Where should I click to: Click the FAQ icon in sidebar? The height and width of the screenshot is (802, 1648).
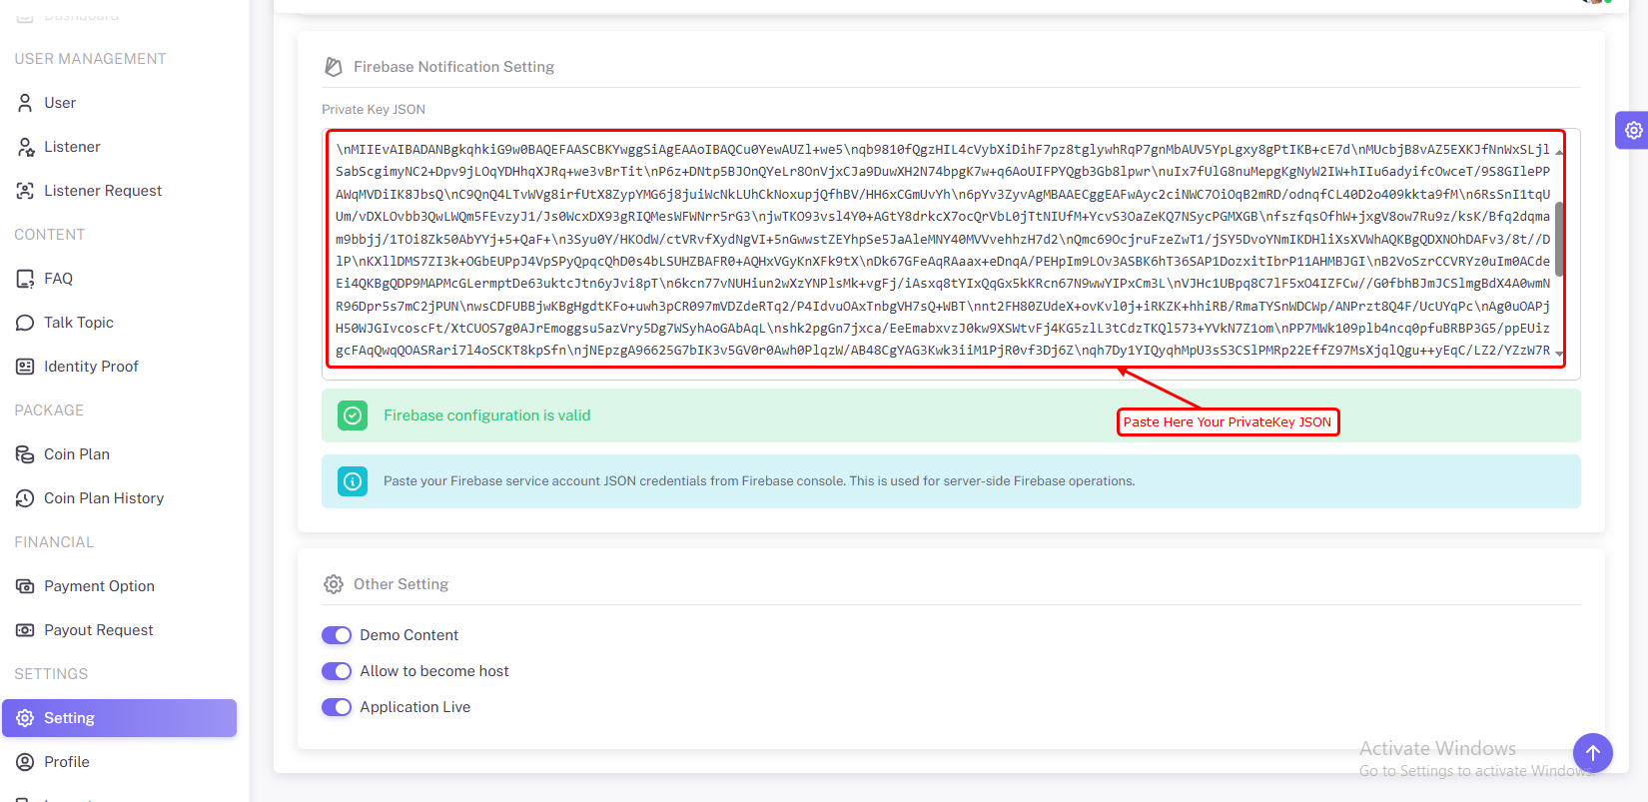pyautogui.click(x=25, y=279)
